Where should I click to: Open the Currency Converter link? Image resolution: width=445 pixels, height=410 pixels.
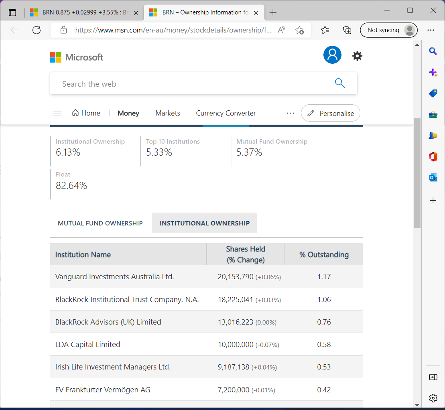(x=226, y=113)
